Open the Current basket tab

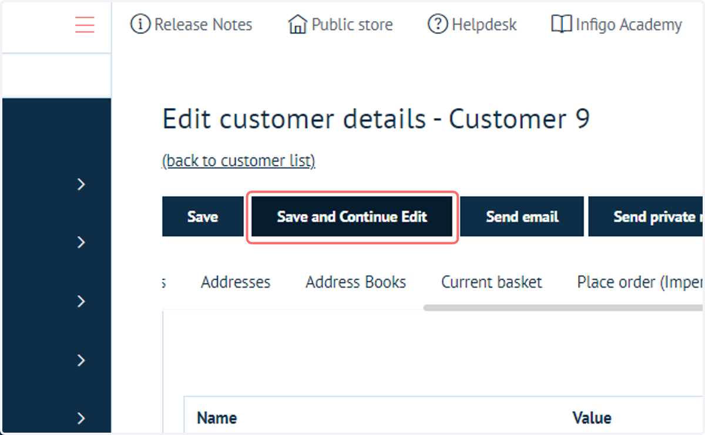pyautogui.click(x=492, y=282)
